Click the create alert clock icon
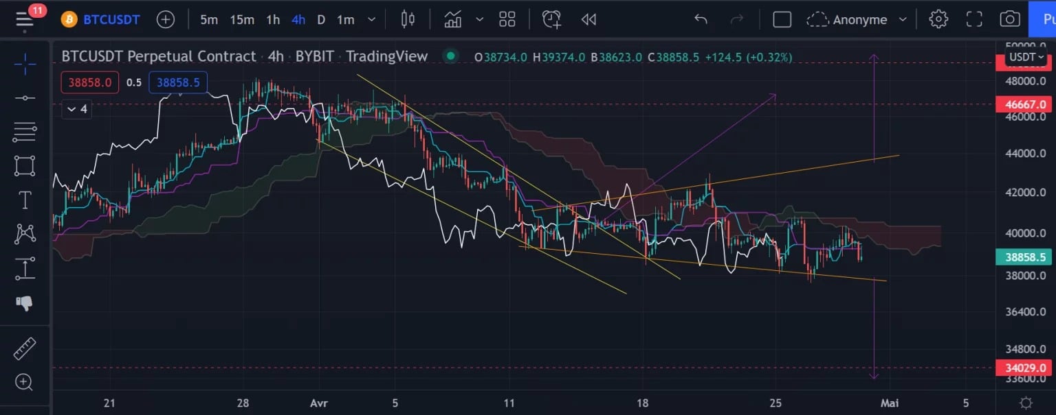The width and height of the screenshot is (1056, 415). coord(551,19)
